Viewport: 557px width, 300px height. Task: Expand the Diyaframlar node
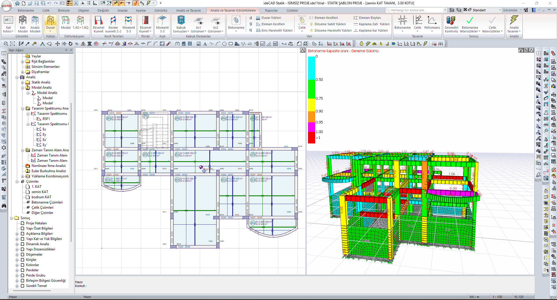click(x=23, y=72)
